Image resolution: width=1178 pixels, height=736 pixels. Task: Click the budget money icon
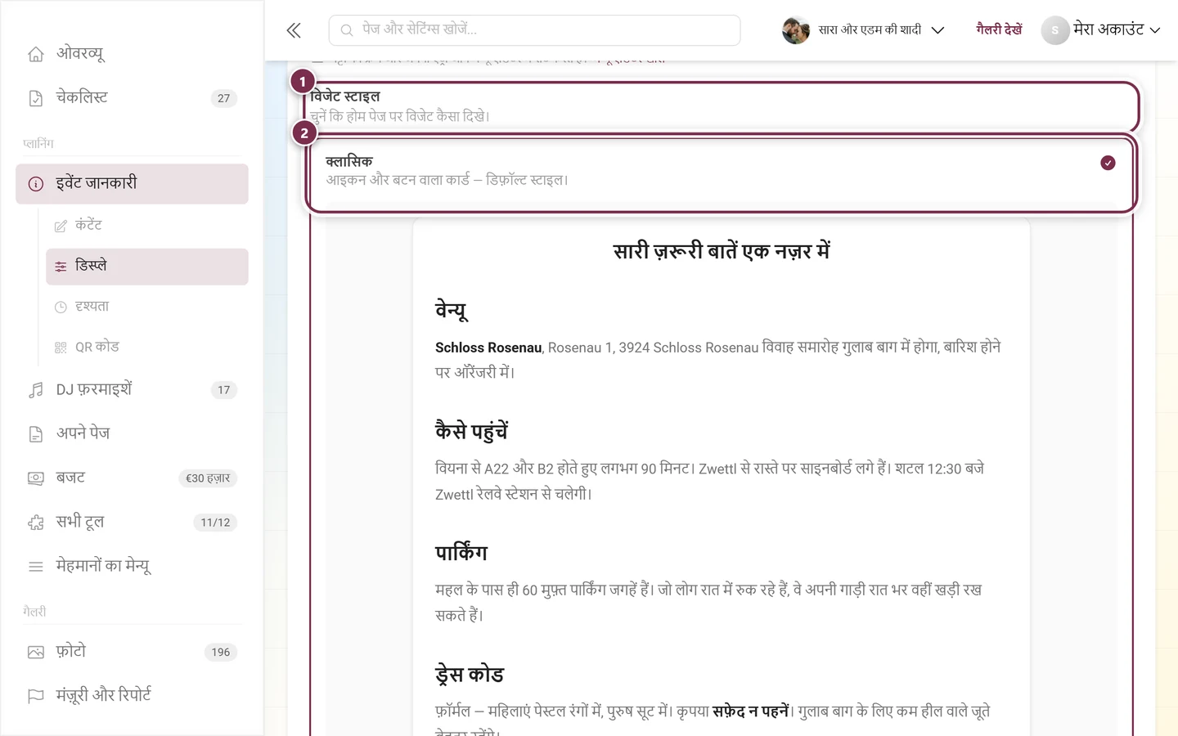(x=36, y=478)
